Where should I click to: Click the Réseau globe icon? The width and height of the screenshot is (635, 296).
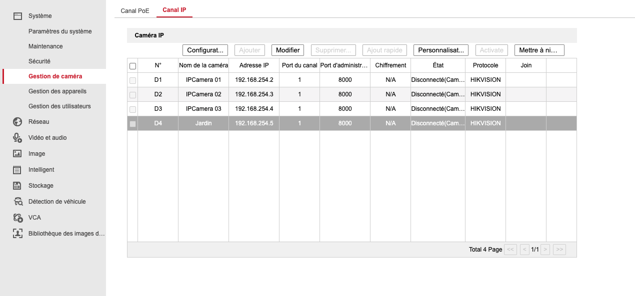tap(17, 122)
